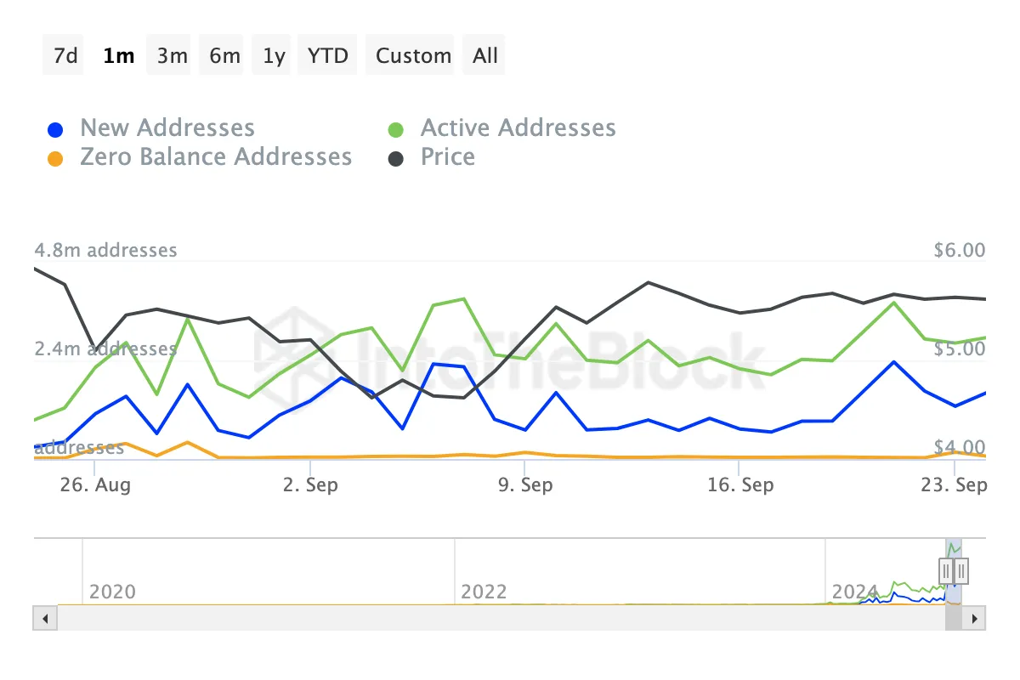The height and width of the screenshot is (680, 1020).
Task: Select the YTD range button
Action: (x=328, y=56)
